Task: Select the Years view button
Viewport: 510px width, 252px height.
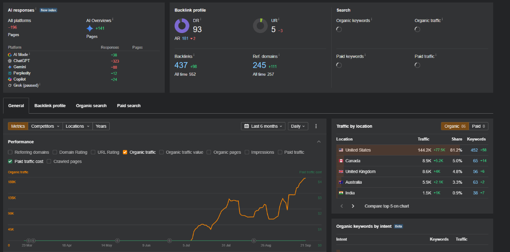Action: pyautogui.click(x=101, y=126)
